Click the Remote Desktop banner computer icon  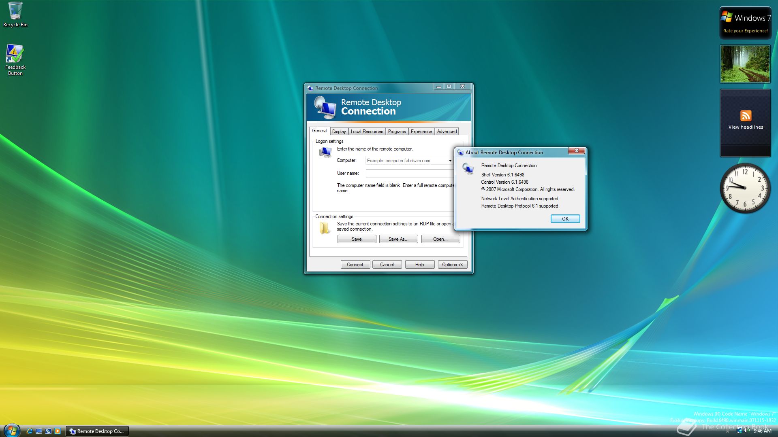[325, 108]
